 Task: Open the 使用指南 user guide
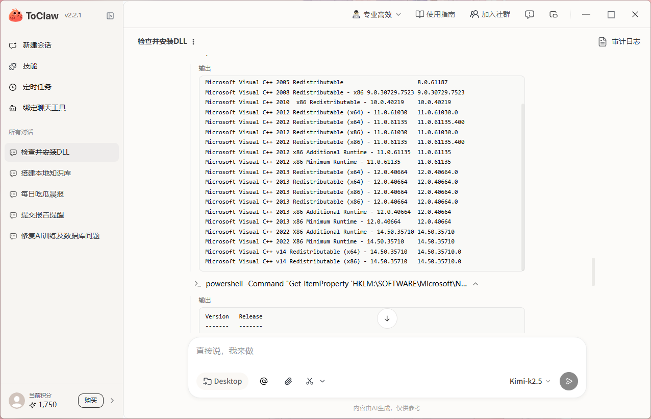[435, 14]
